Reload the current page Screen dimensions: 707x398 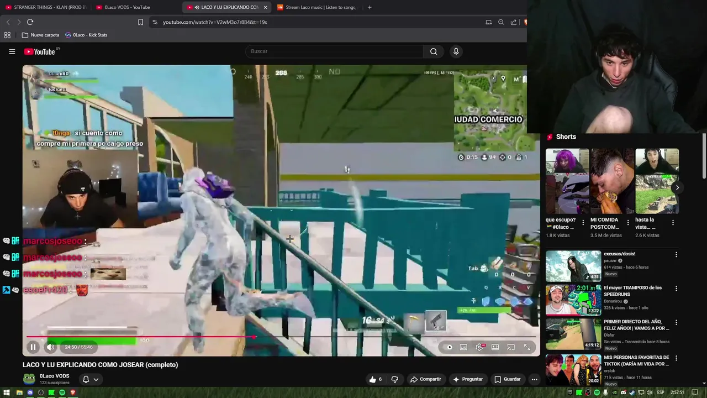30,22
